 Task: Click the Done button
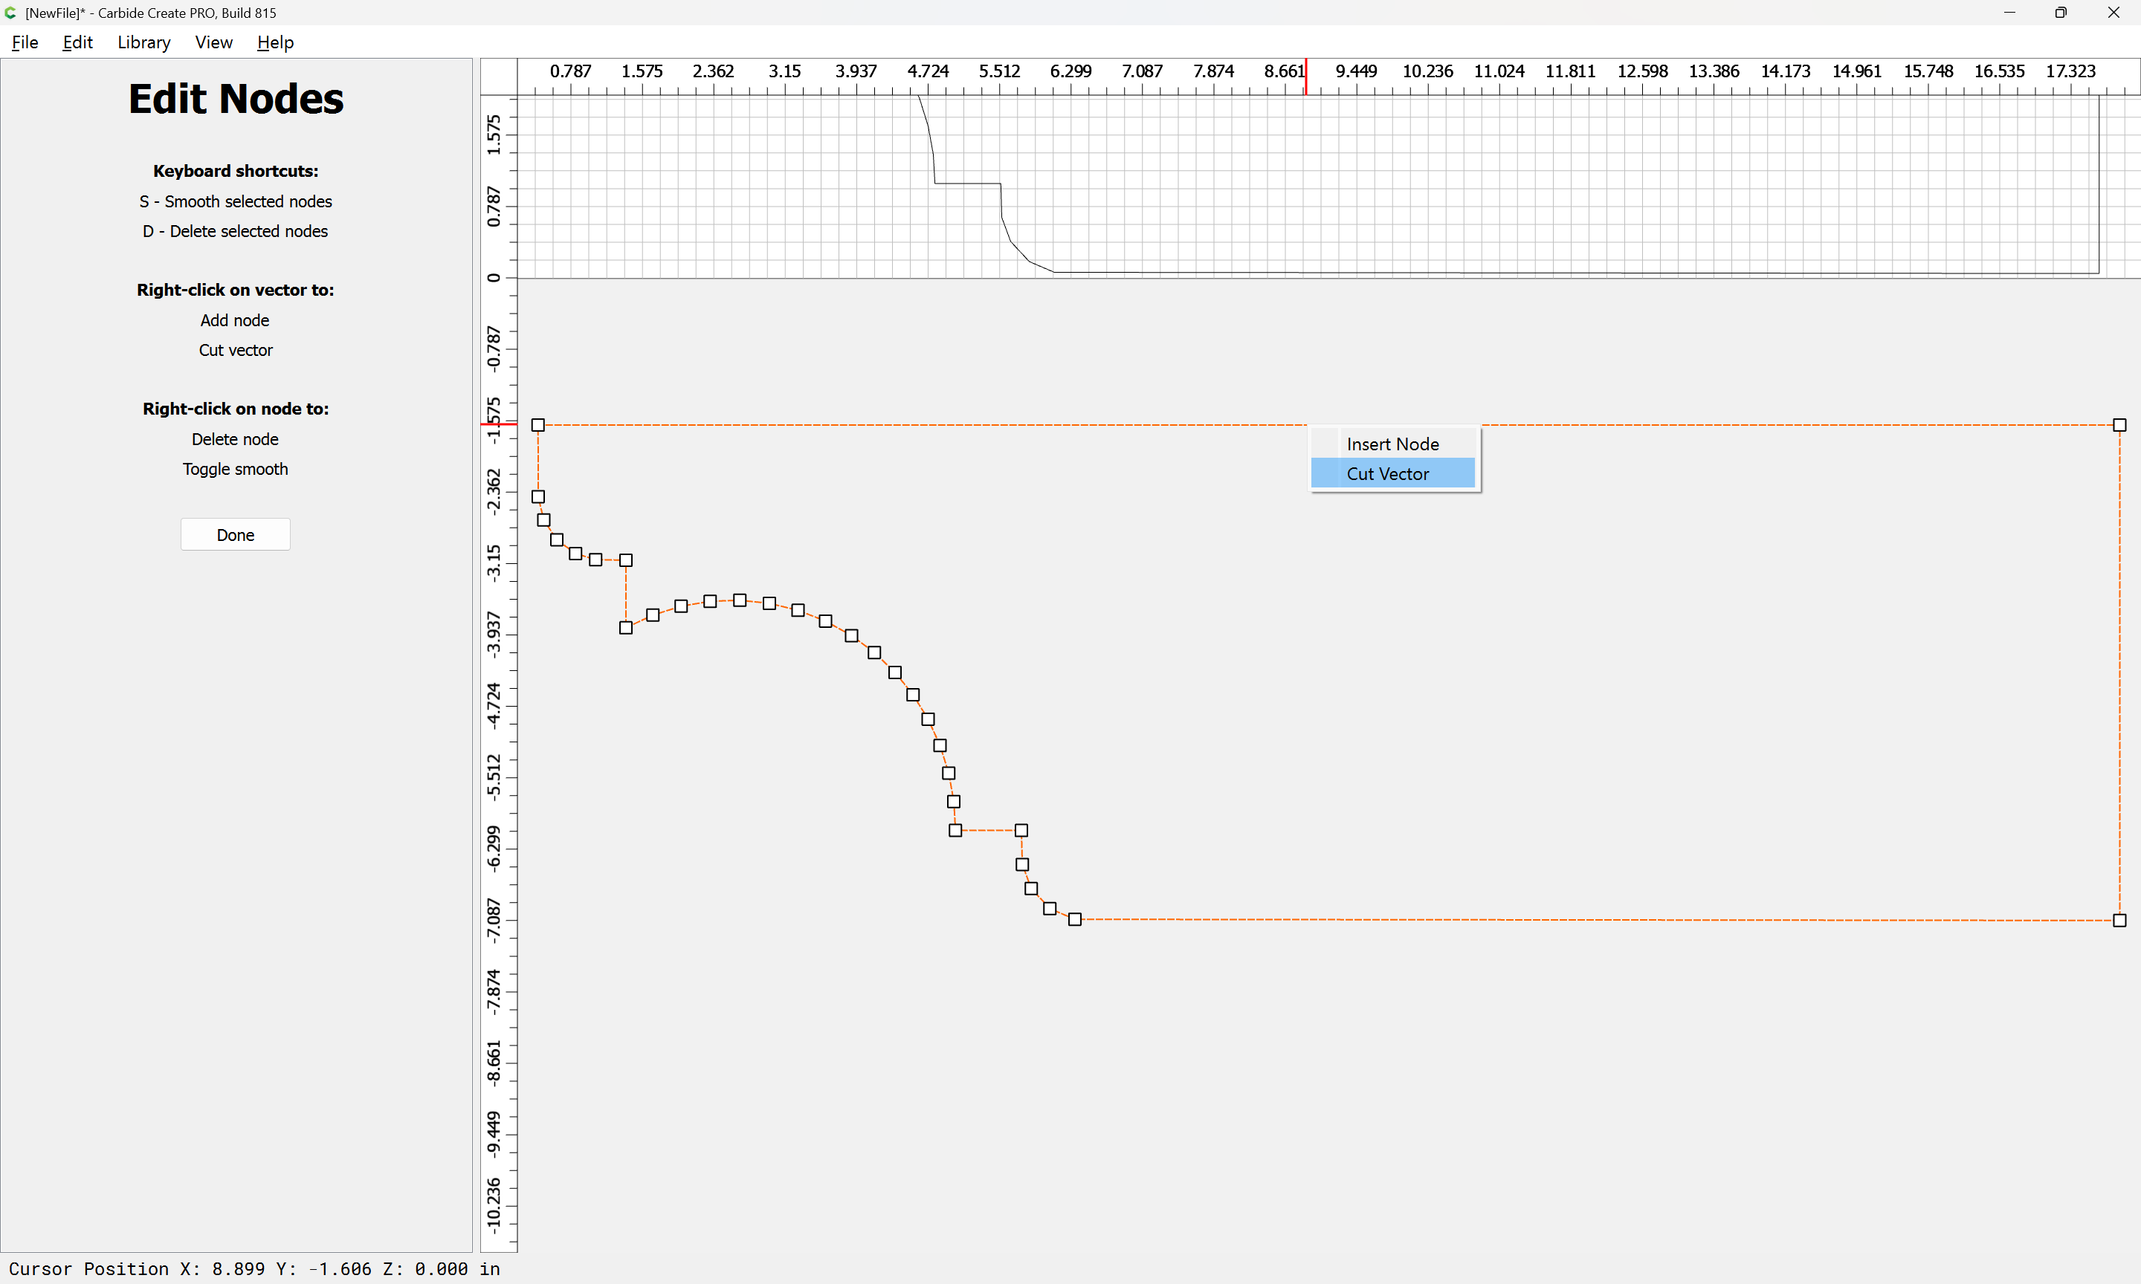coord(236,535)
